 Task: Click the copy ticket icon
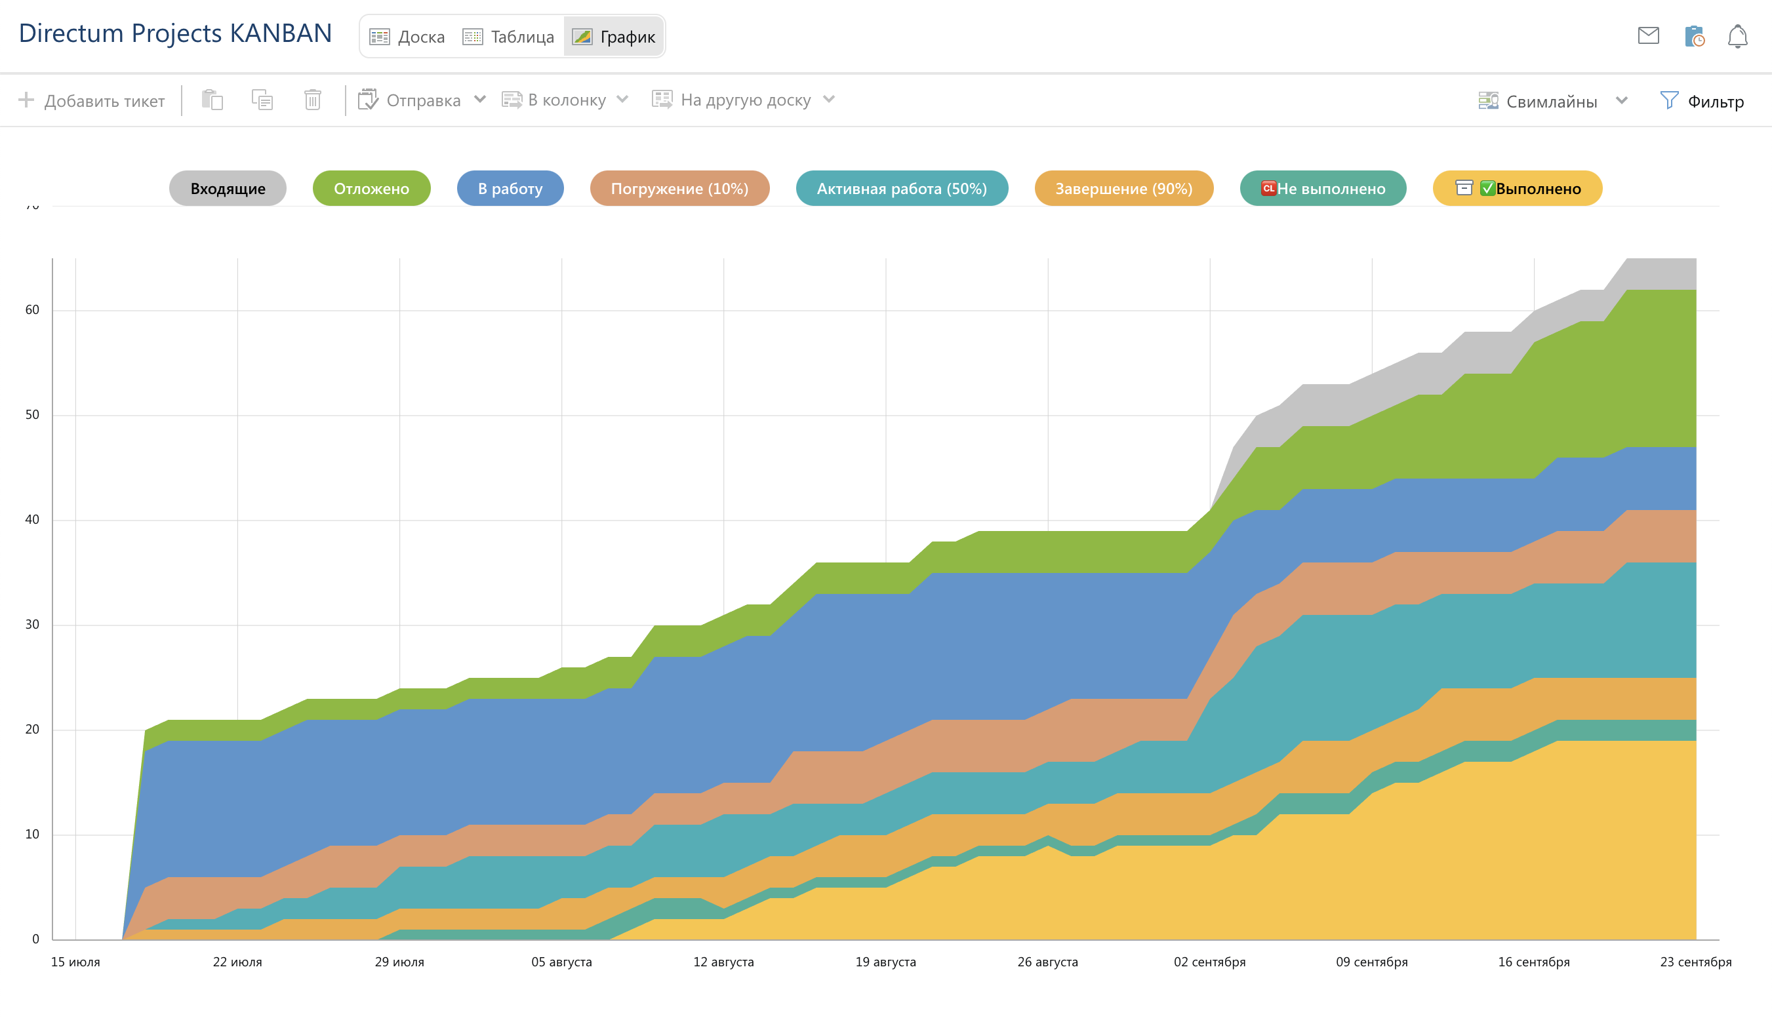(262, 100)
